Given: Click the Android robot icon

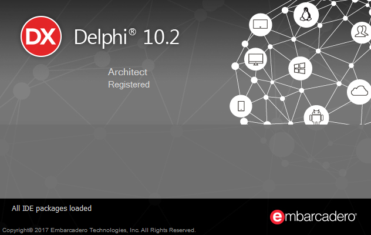Looking at the screenshot, I should click(x=316, y=116).
